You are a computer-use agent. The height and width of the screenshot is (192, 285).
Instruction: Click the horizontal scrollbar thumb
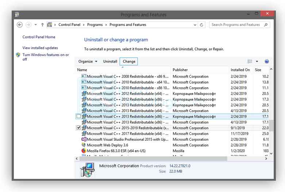(x=153, y=159)
